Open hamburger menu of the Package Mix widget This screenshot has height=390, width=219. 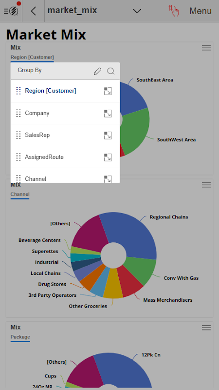coord(206,328)
